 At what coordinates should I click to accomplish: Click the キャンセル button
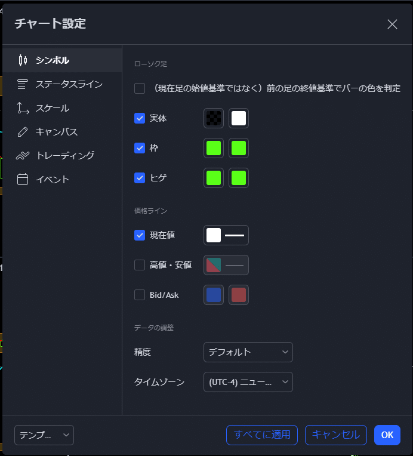pyautogui.click(x=335, y=435)
